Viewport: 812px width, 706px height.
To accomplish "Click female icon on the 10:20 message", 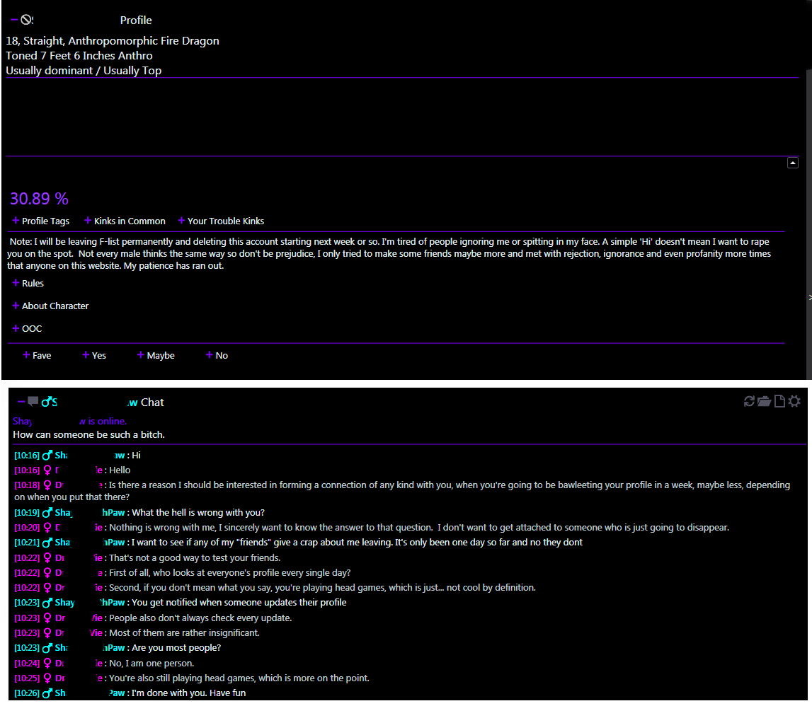I will pos(47,528).
